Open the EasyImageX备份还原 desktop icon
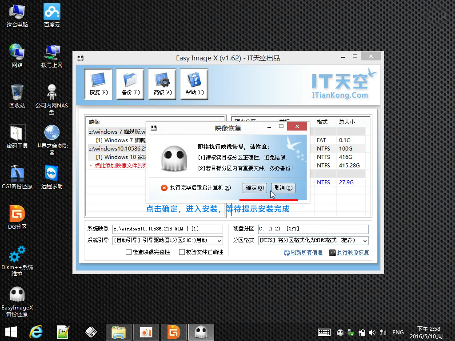455x341 pixels. click(17, 301)
